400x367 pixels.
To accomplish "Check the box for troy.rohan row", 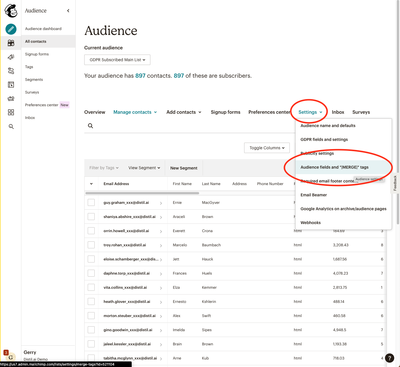I will point(91,245).
